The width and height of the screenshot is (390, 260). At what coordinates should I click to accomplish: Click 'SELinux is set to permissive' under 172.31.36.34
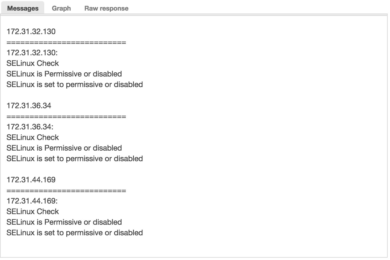[x=55, y=159]
